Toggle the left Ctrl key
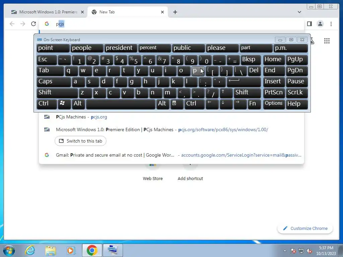The width and height of the screenshot is (343, 257). [47, 104]
